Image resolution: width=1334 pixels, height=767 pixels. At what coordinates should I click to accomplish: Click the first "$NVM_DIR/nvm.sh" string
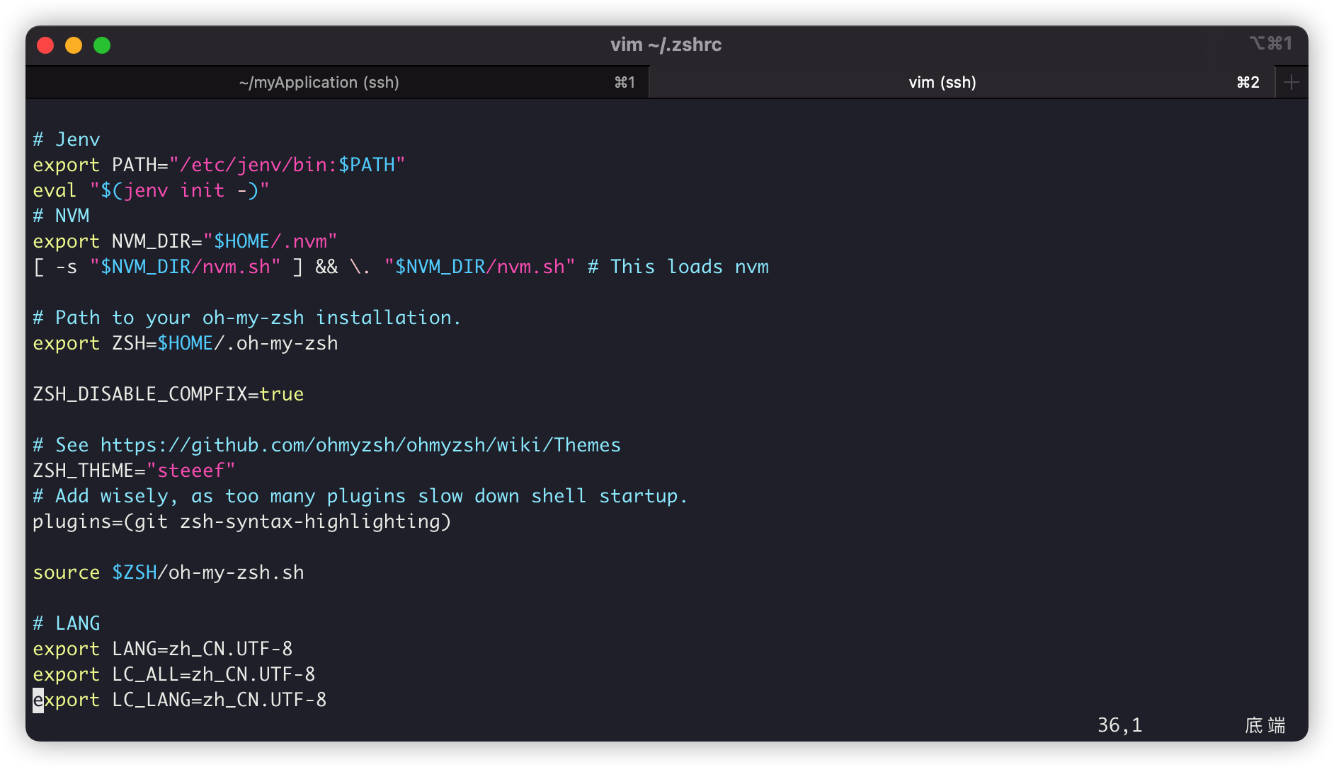pyautogui.click(x=186, y=267)
